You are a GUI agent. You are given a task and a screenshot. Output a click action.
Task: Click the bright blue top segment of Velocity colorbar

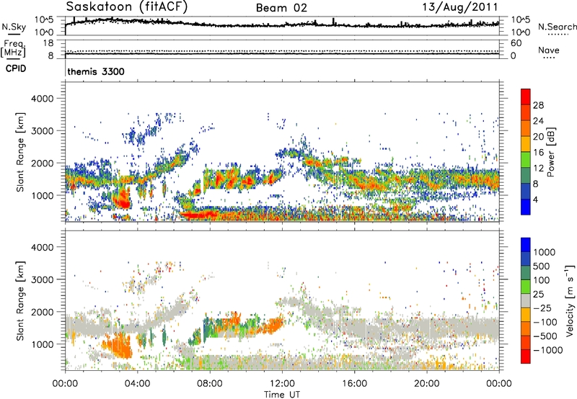pyautogui.click(x=526, y=245)
